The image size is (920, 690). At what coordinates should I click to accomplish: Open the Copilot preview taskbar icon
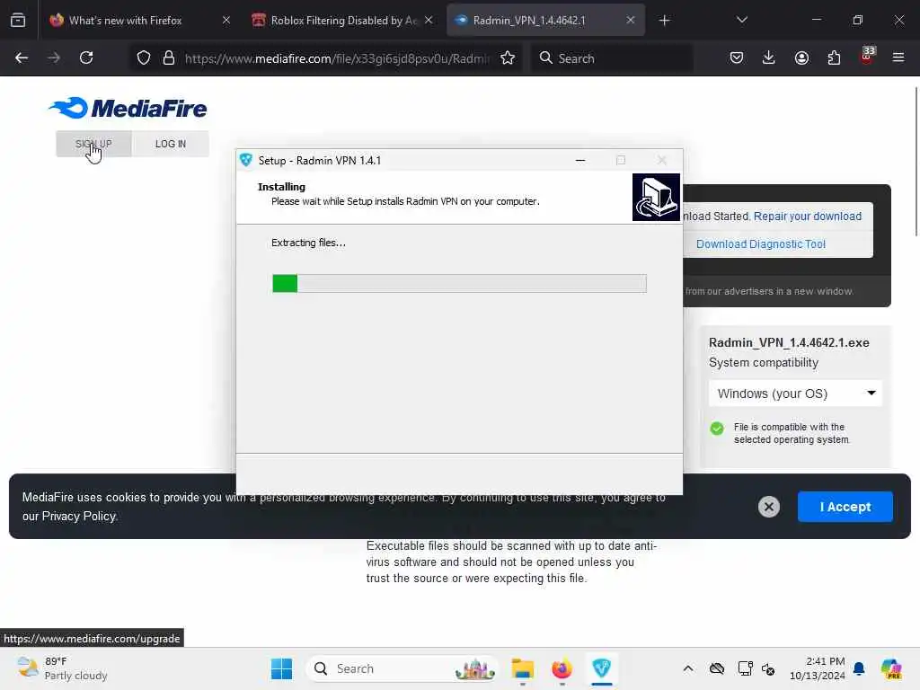click(x=891, y=668)
